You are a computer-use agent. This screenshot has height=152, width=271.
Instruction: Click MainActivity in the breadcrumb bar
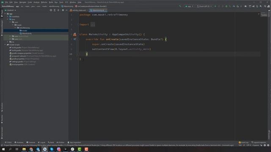point(67,6)
